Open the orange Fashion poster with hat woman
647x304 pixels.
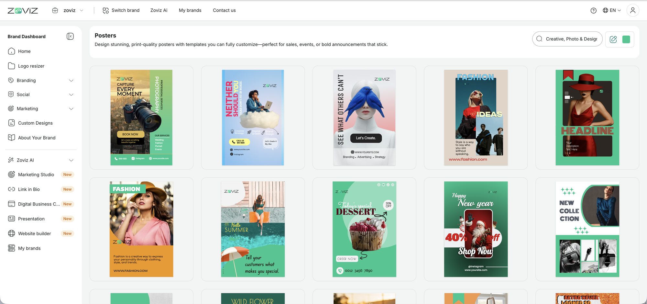coord(141,229)
